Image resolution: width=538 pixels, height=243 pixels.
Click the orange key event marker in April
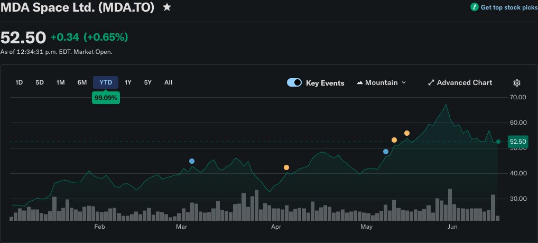click(286, 167)
